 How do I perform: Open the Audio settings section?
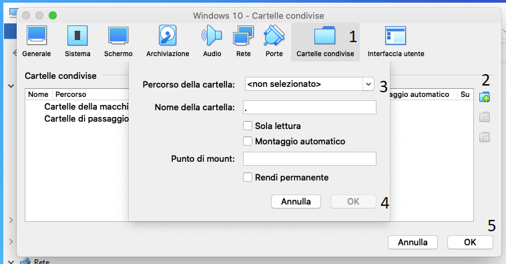[212, 41]
